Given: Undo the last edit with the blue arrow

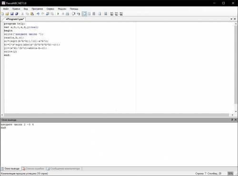Looking at the screenshot, I should coord(38,14).
